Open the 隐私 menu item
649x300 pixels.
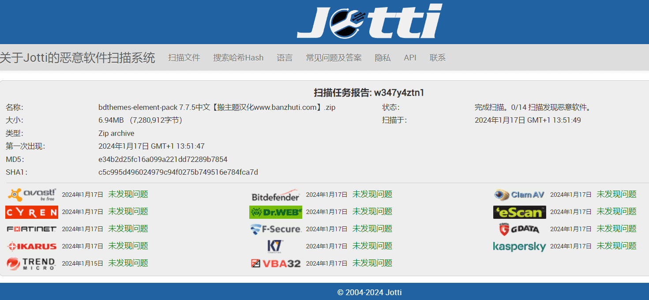(x=383, y=58)
